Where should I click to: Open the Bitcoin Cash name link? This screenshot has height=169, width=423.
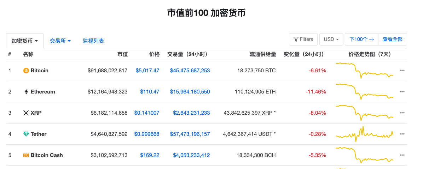[47, 155]
